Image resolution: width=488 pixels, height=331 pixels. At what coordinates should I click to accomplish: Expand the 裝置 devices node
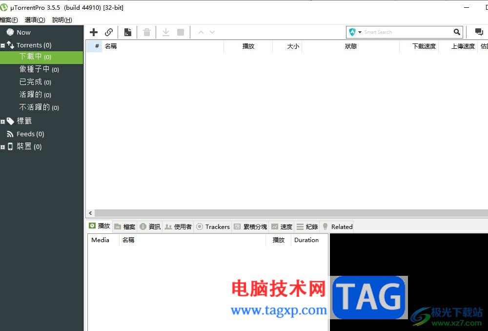pos(2,147)
